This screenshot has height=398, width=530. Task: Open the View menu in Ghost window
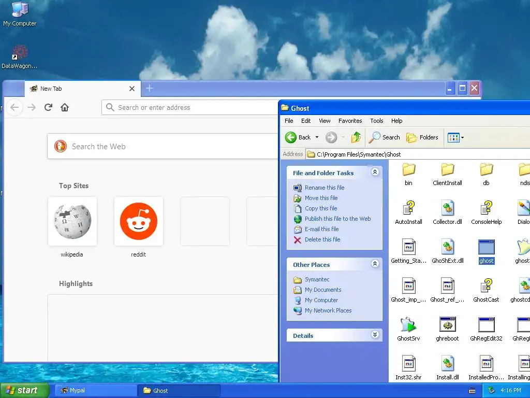[x=325, y=121]
